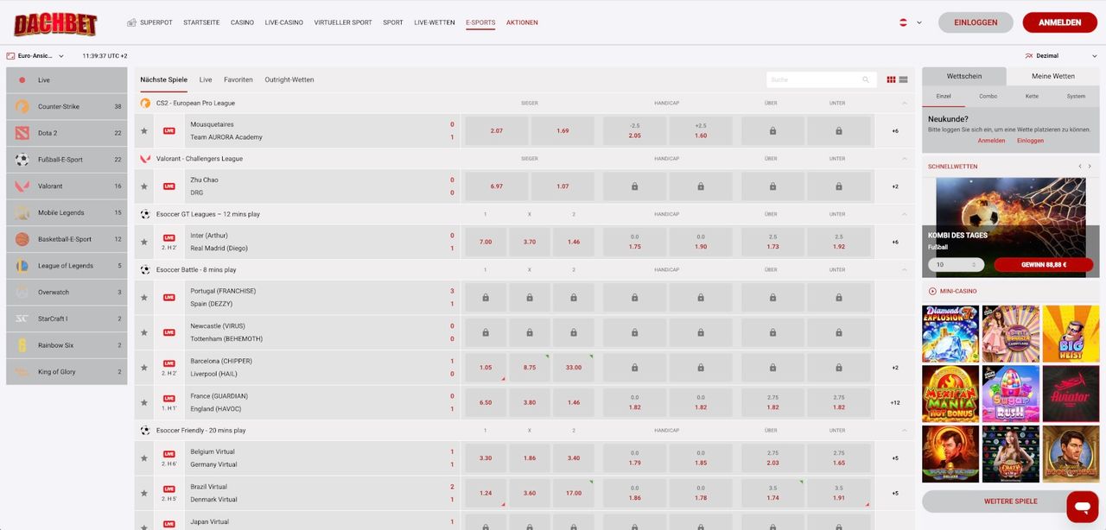1106x530 pixels.
Task: Open the language flag dropdown
Action: [911, 22]
